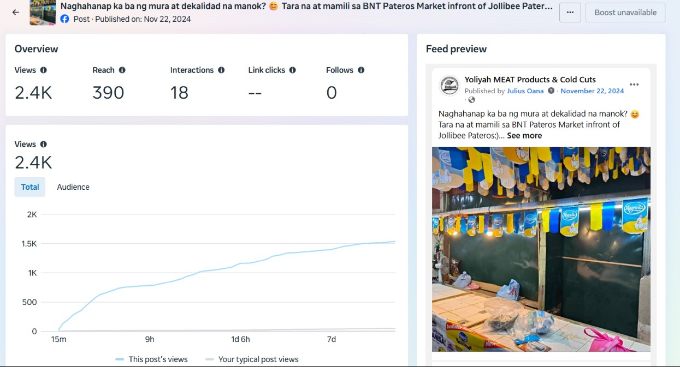Image resolution: width=680 pixels, height=367 pixels.
Task: Click the post title text in the header
Action: (306, 7)
